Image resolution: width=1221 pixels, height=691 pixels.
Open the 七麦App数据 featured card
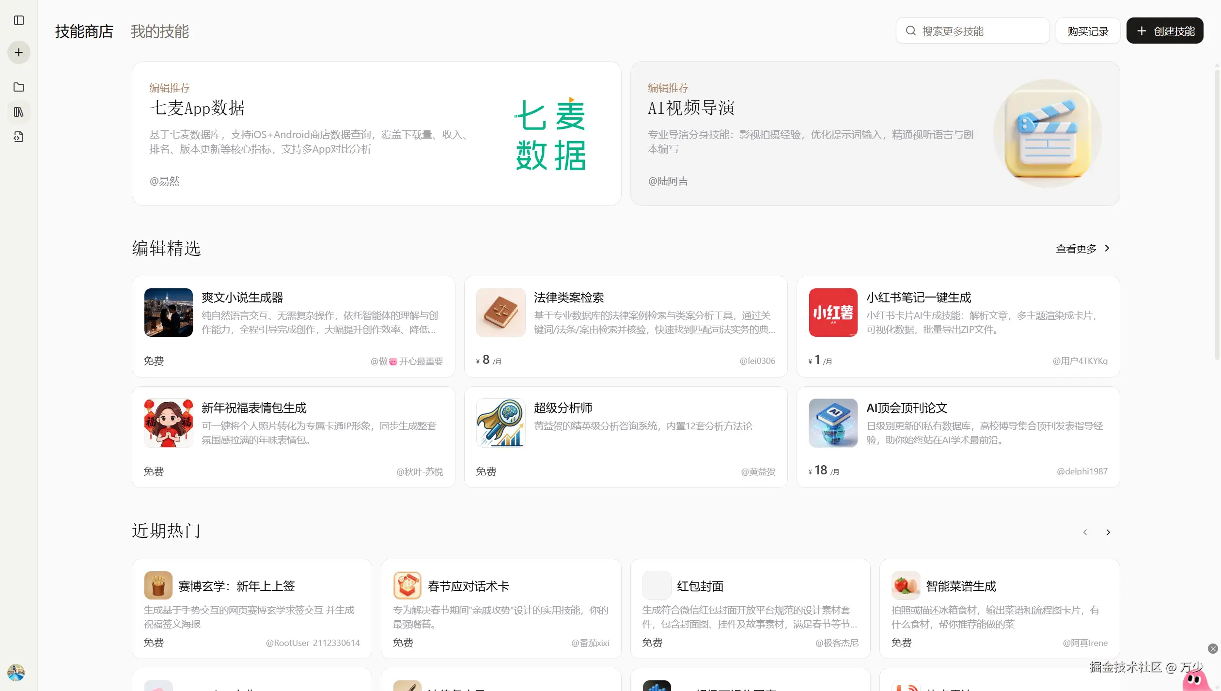(376, 134)
